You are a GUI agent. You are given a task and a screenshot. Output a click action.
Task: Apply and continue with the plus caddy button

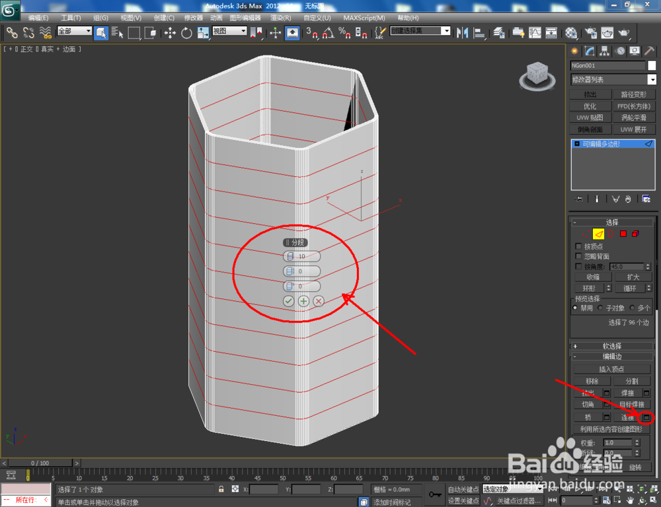tap(303, 301)
